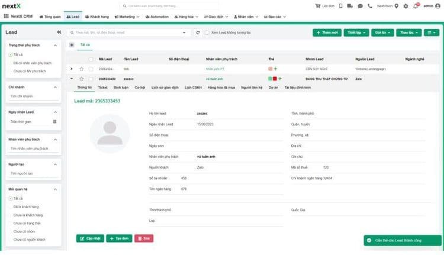Screen dimensions: 444x255
Task: Tick the select-all checkbox in table header
Action: [91, 59]
